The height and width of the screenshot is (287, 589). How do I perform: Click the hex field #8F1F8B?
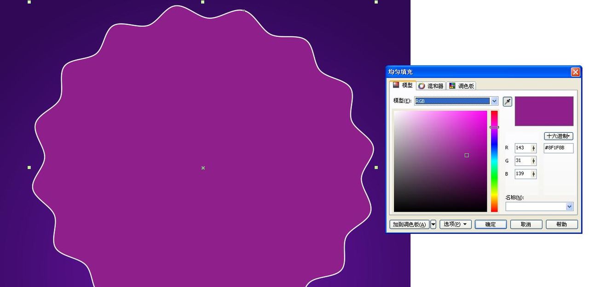point(558,148)
